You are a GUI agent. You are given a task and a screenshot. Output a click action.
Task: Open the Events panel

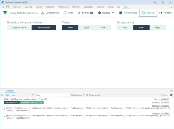click(85, 13)
